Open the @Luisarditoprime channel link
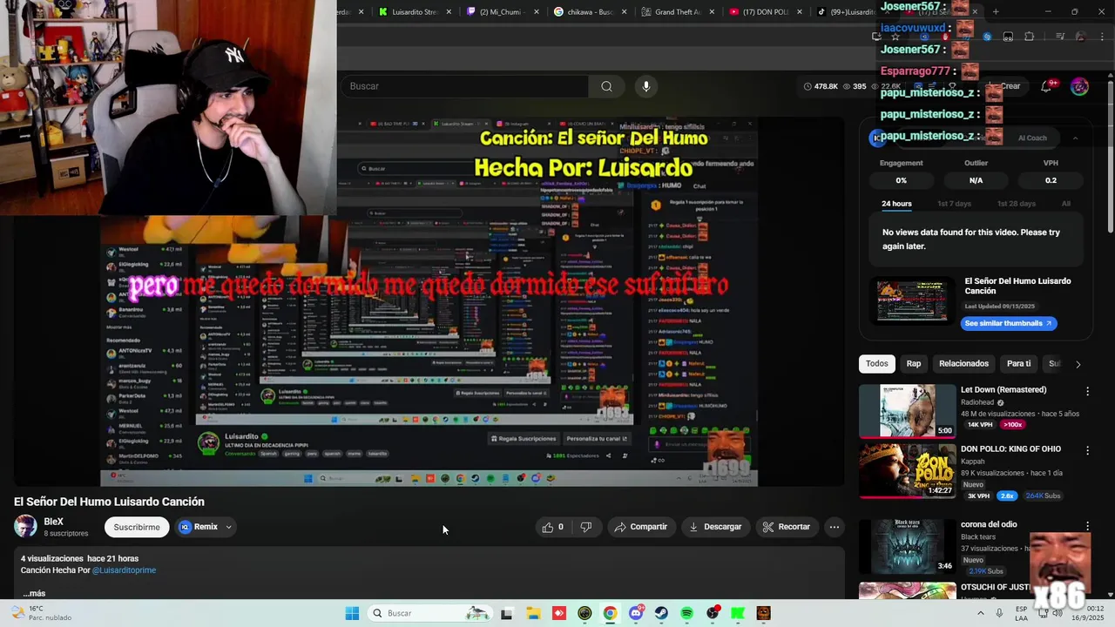Screen dimensions: 1115x627 tap(124, 570)
